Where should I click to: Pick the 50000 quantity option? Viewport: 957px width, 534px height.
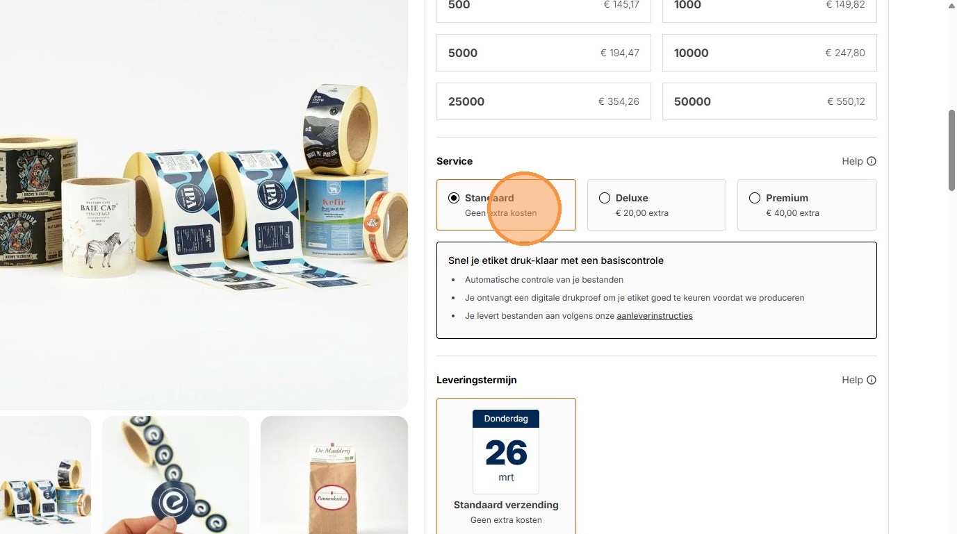pos(769,101)
